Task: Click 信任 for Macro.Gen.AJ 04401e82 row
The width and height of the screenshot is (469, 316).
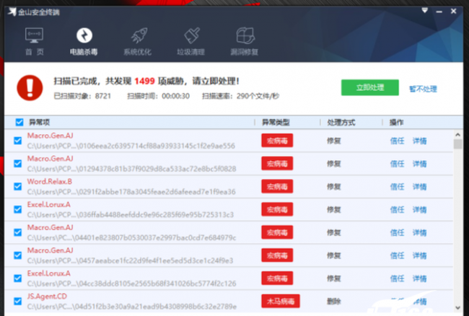Action: click(397, 232)
